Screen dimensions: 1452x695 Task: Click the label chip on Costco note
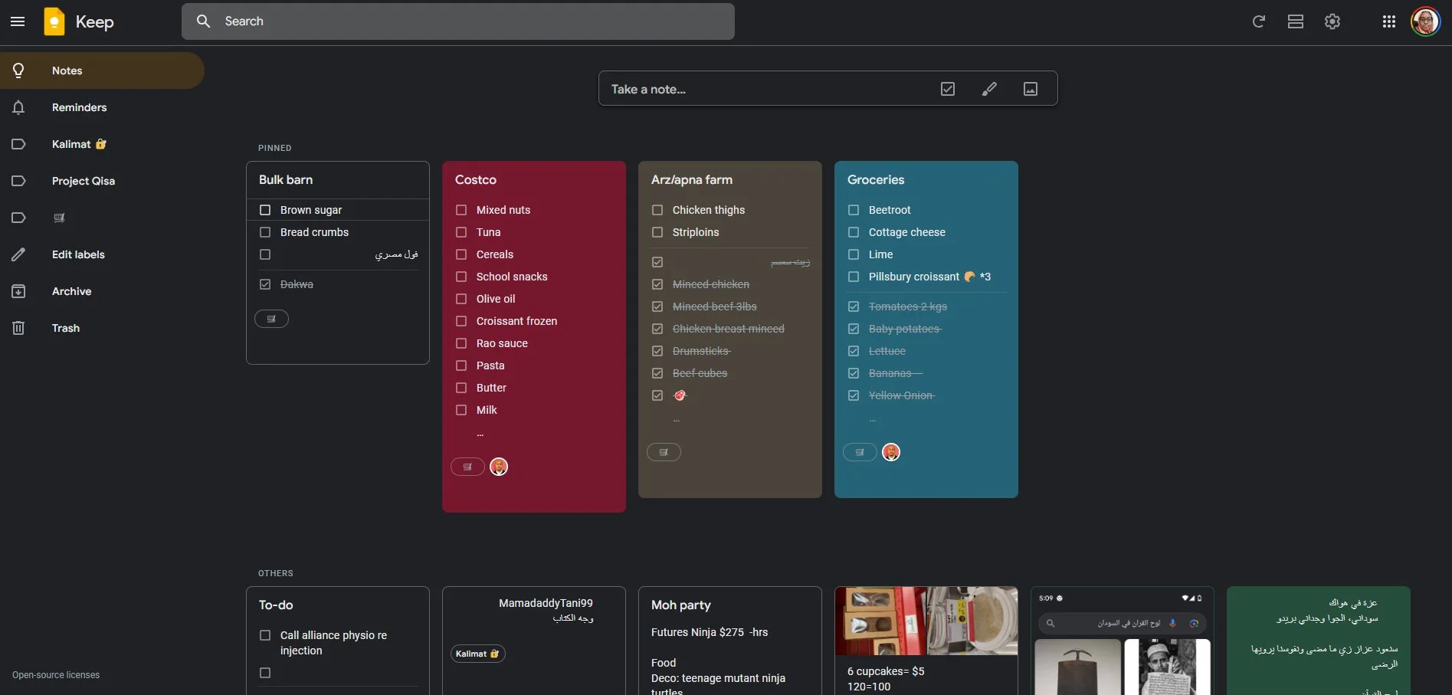coord(467,467)
